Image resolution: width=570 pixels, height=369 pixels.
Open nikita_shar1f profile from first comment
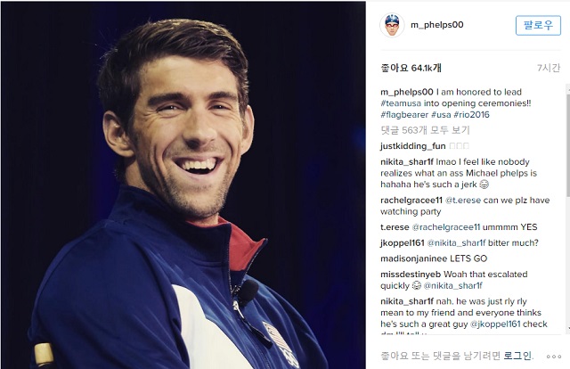pyautogui.click(x=407, y=162)
